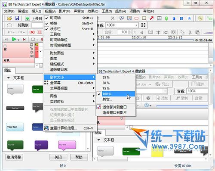Click the text annotation A icon
The width and height of the screenshot is (215, 171).
[x=122, y=18]
